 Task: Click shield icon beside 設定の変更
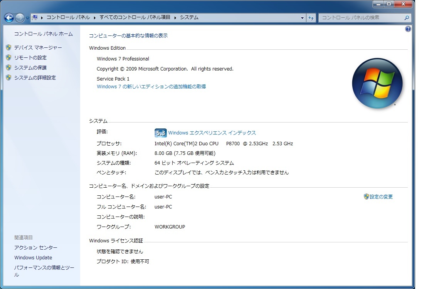coord(367,197)
